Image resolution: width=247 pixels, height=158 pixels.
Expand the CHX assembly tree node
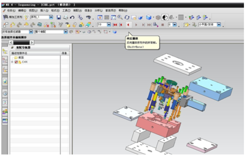(x=12, y=62)
